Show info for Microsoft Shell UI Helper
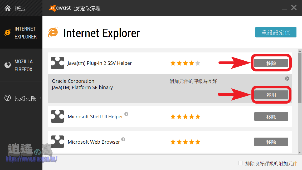Screen dimensions: 302x170 [126, 114]
